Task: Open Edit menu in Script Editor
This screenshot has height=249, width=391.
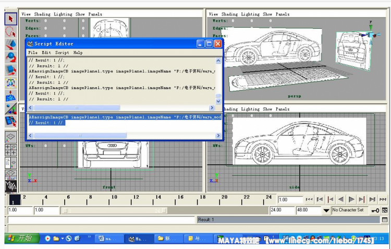Action: 46,52
